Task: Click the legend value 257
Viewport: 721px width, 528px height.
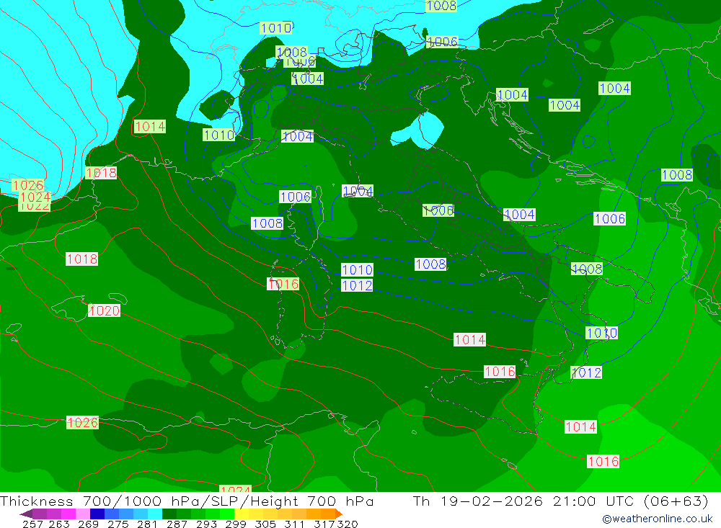Action: pyautogui.click(x=32, y=524)
